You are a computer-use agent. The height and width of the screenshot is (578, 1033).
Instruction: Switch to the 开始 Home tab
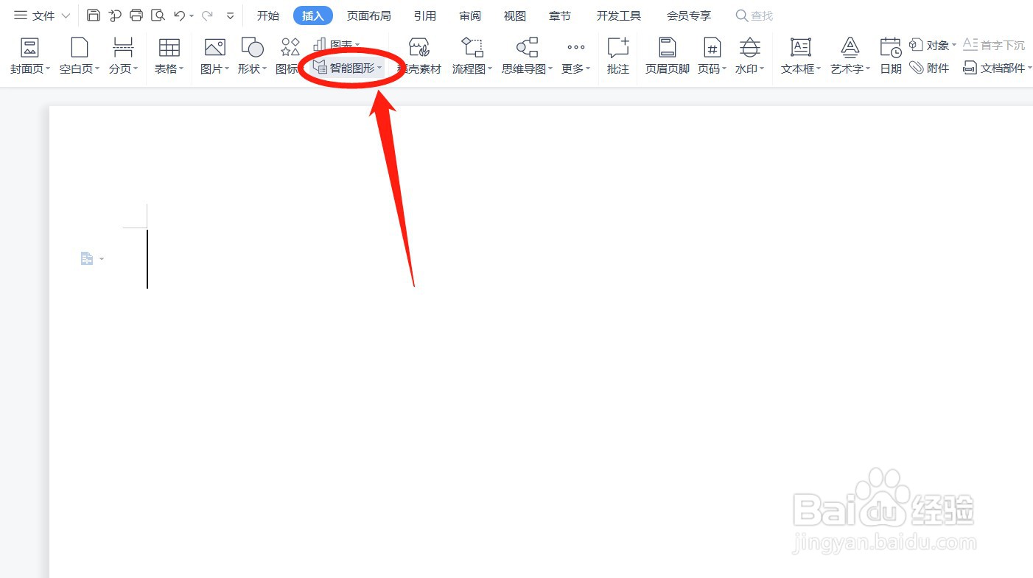(268, 15)
